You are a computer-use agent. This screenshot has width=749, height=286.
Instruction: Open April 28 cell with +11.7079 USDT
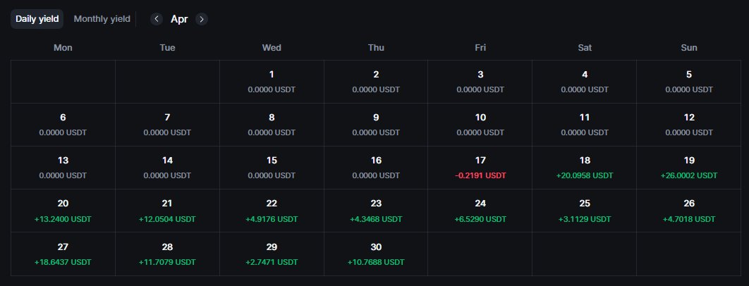167,254
